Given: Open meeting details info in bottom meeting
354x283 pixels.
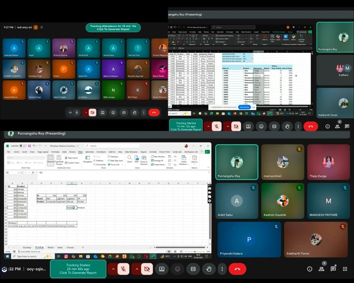Looking at the screenshot, I should 309,269.
